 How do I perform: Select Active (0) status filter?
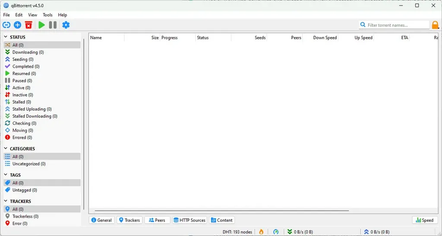pos(42,88)
